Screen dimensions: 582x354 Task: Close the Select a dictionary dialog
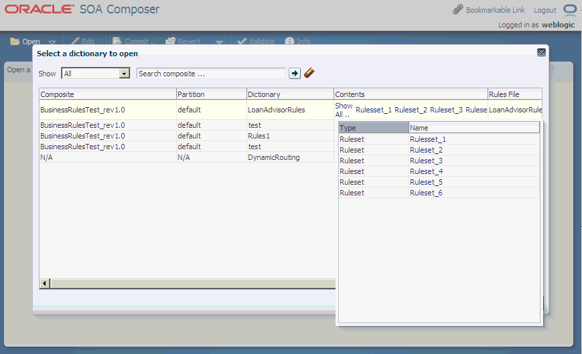tap(541, 52)
